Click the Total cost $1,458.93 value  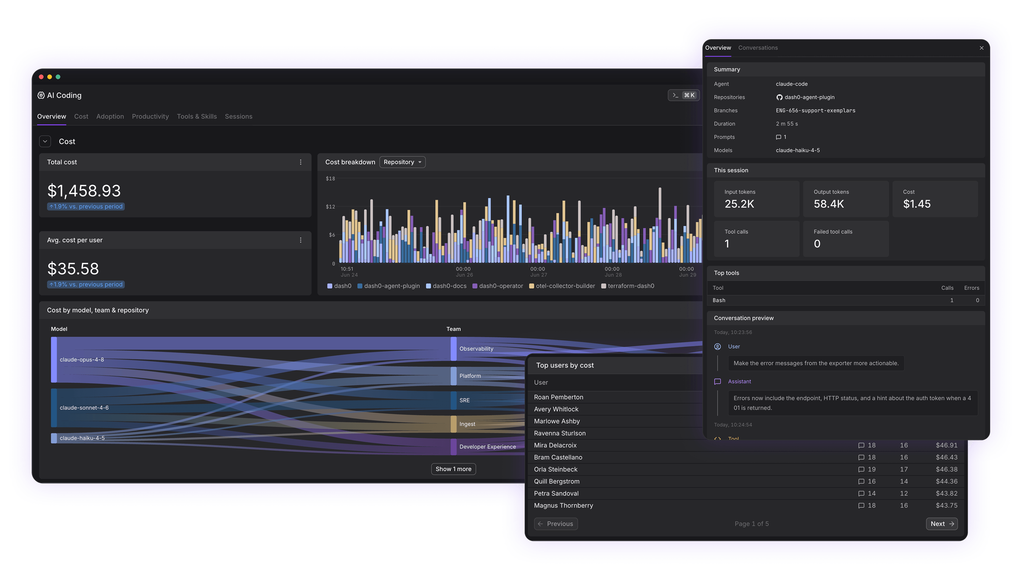point(84,191)
